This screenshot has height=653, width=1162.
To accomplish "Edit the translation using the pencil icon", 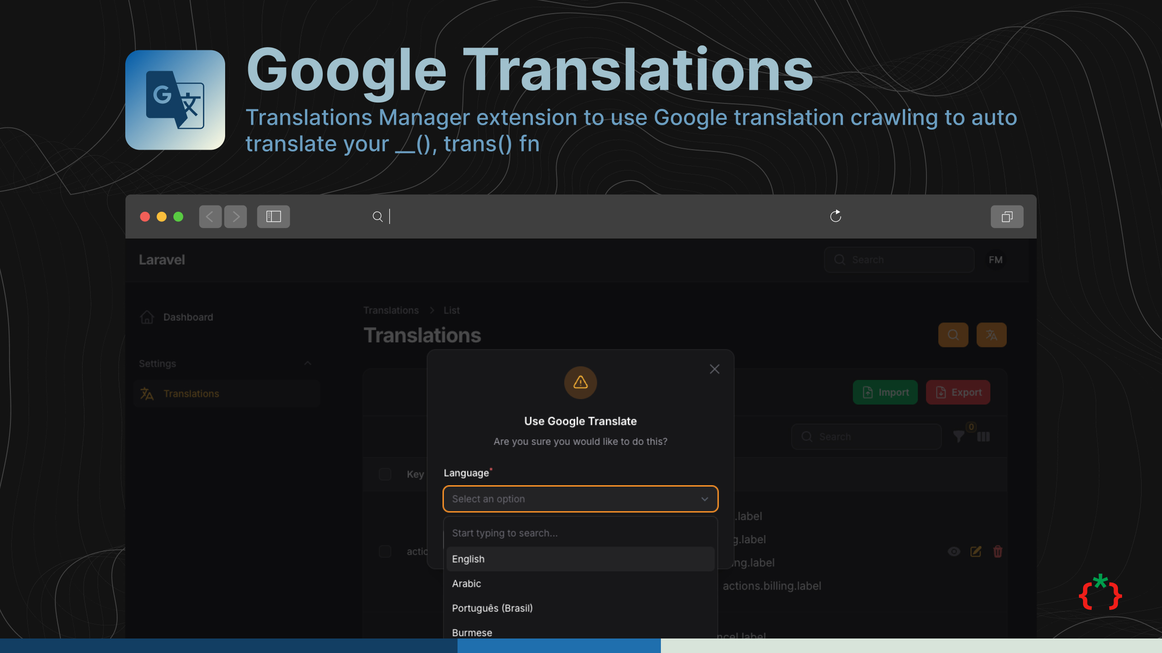I will pyautogui.click(x=975, y=552).
